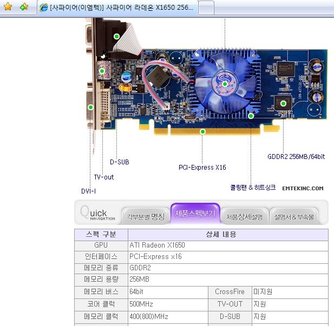Image resolution: width=334 pixels, height=326 pixels.
Task: Click the TV-OUT table label
Action: [x=230, y=304]
